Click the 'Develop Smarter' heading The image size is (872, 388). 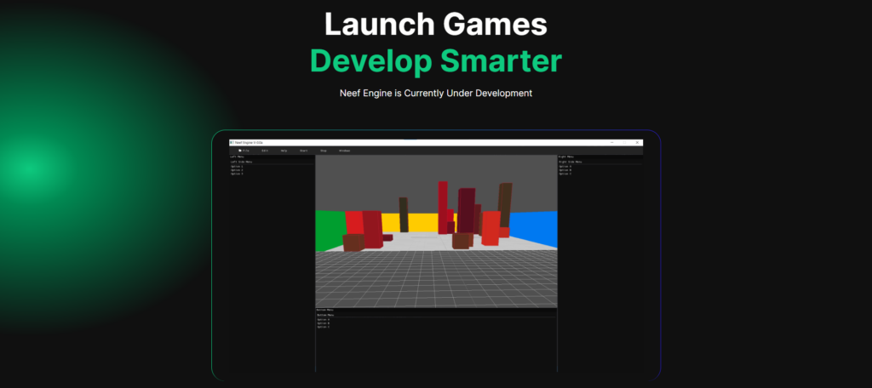[435, 61]
